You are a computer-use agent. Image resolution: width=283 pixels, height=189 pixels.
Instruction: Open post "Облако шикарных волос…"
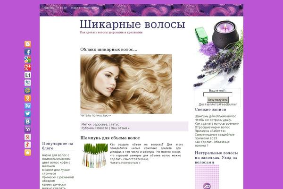coord(109,49)
